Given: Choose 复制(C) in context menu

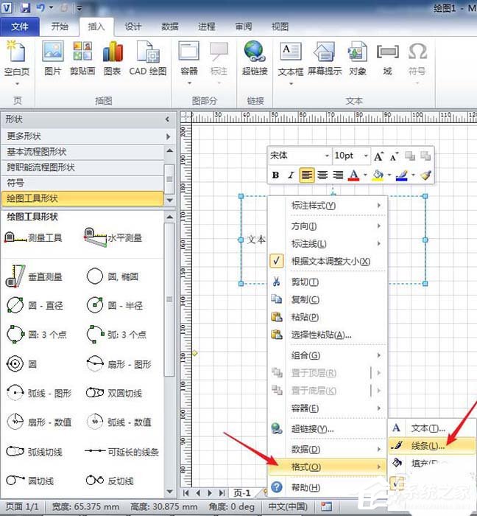Looking at the screenshot, I should coord(328,299).
